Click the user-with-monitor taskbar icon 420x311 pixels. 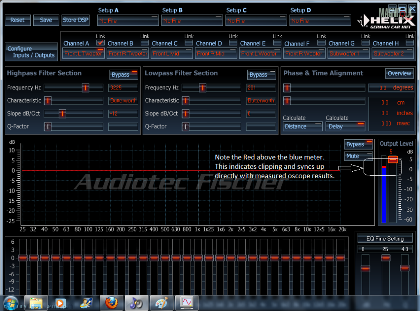point(86,303)
